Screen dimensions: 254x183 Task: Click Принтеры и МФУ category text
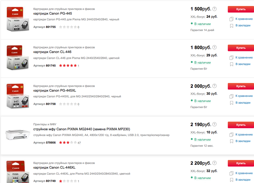45,124
